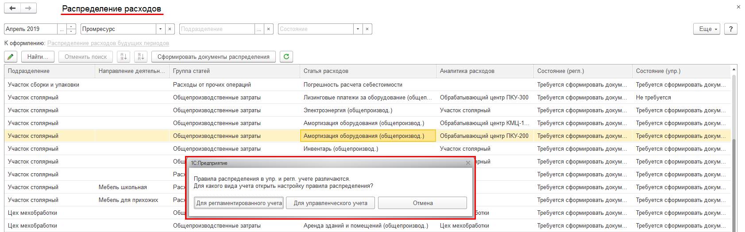Sort the list in descending order

coord(141,57)
